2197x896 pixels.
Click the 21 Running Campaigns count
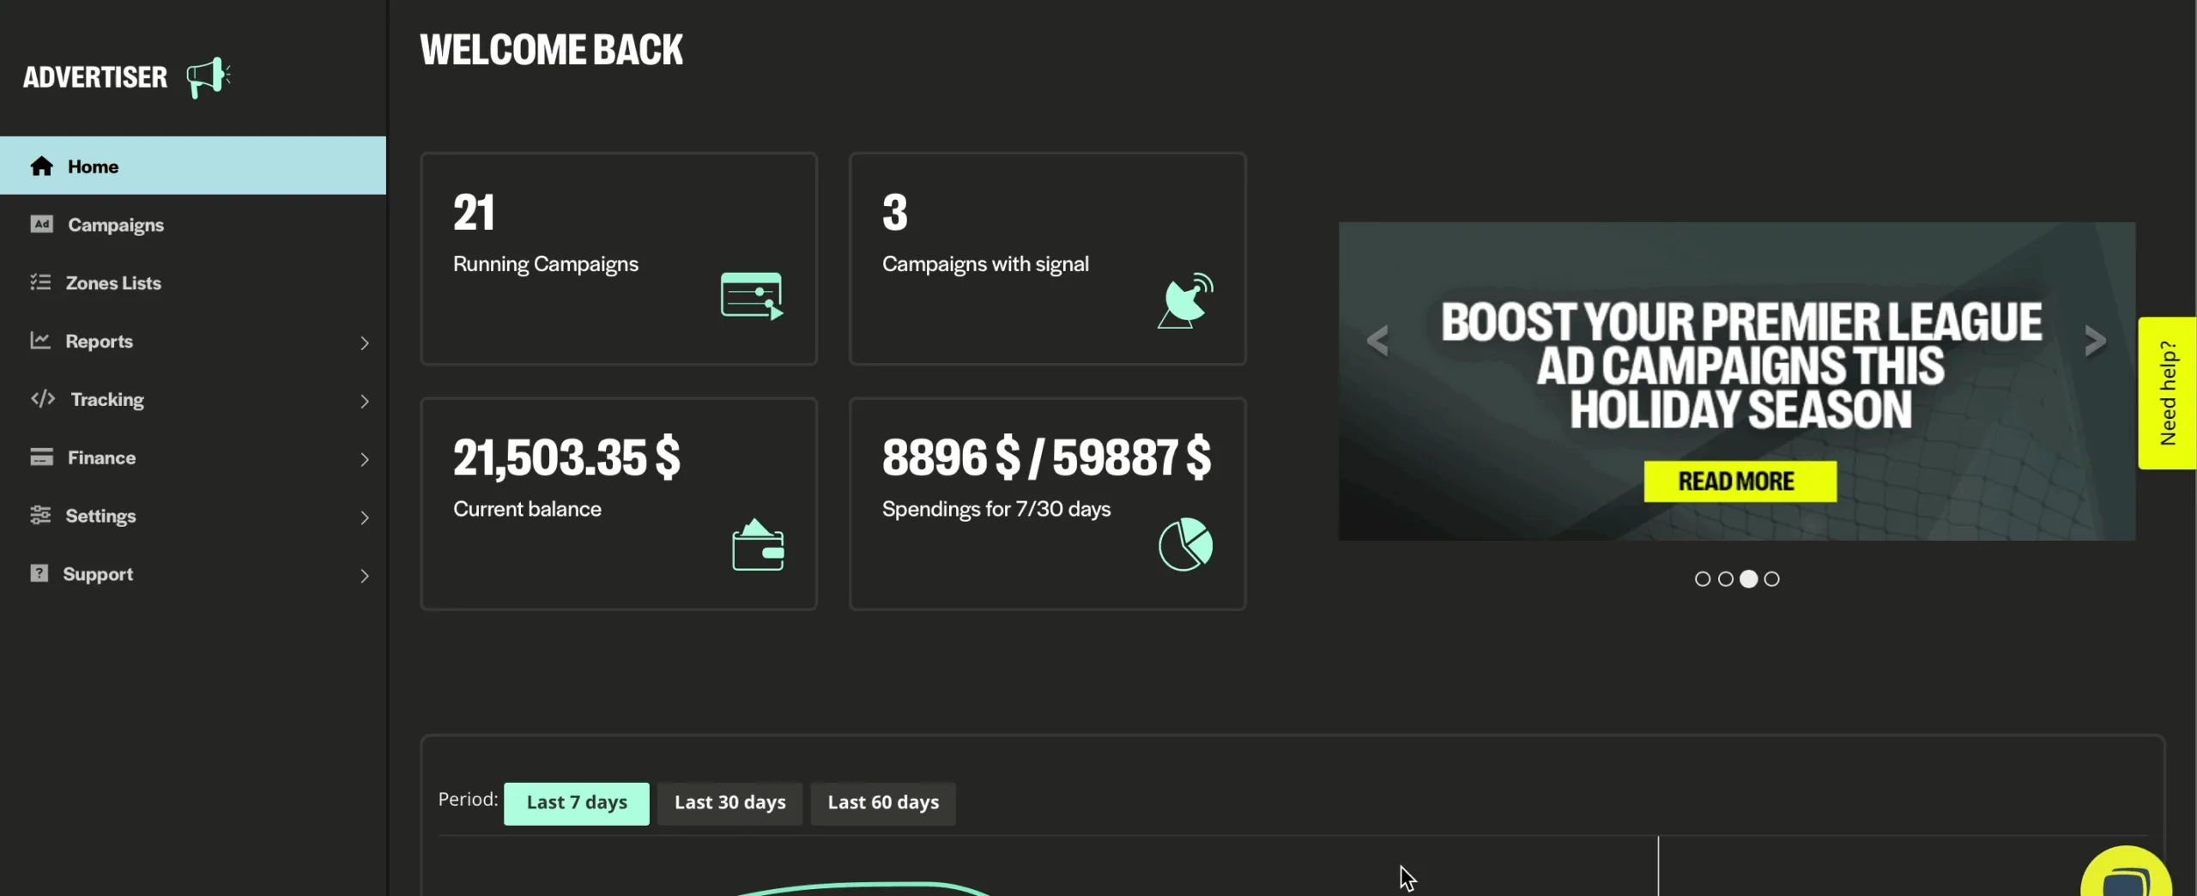[474, 212]
